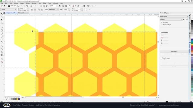Click the nudge distance input field
This screenshot has height=108, width=193.
(x=65, y=10)
